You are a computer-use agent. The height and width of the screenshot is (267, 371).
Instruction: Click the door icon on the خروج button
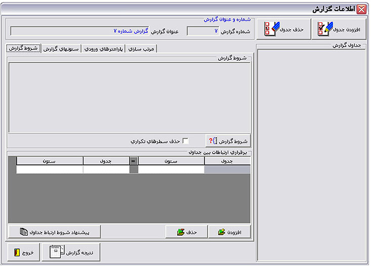[17, 252]
